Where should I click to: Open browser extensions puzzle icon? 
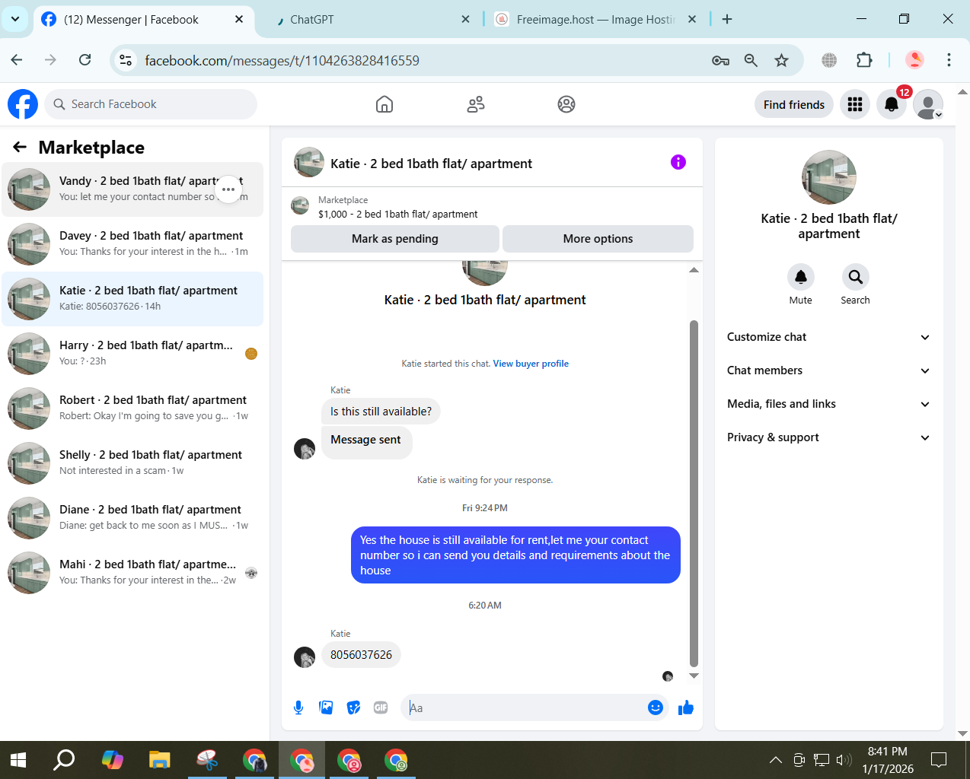(864, 60)
